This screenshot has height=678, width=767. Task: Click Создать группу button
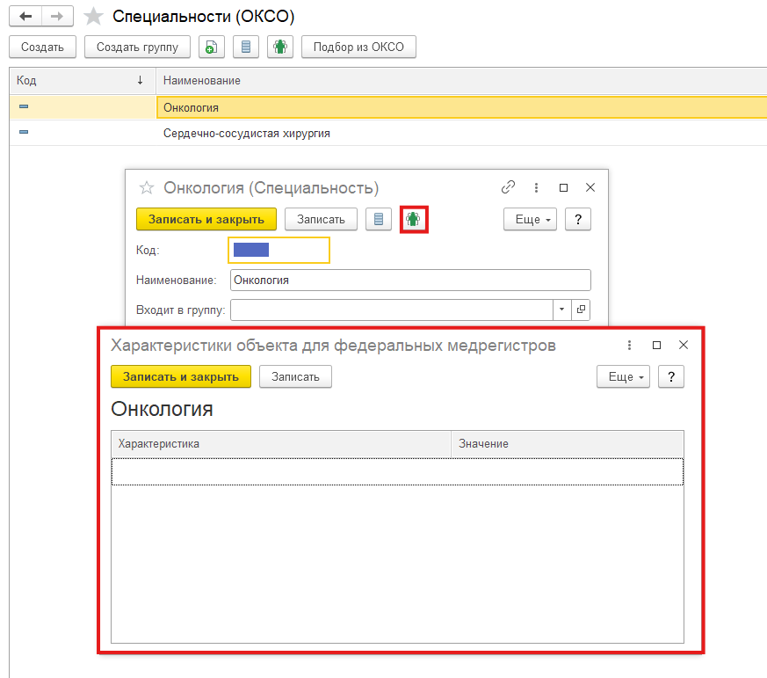tap(137, 47)
